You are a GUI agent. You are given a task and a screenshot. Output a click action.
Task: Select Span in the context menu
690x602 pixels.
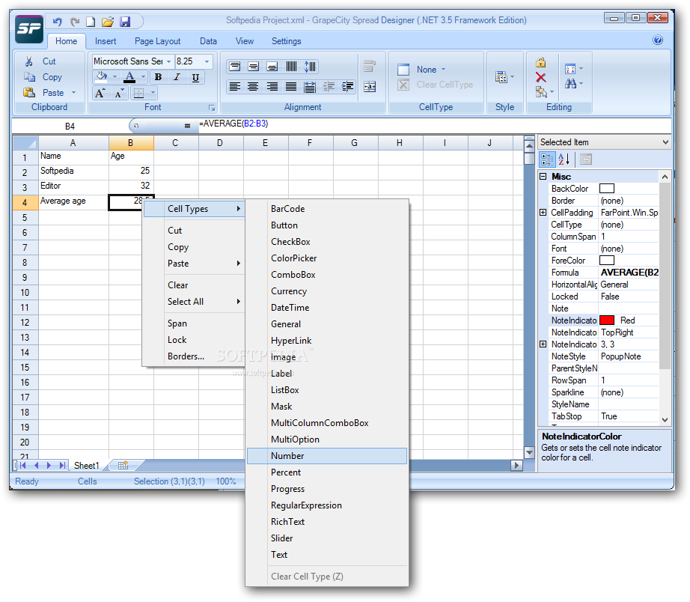pos(194,323)
